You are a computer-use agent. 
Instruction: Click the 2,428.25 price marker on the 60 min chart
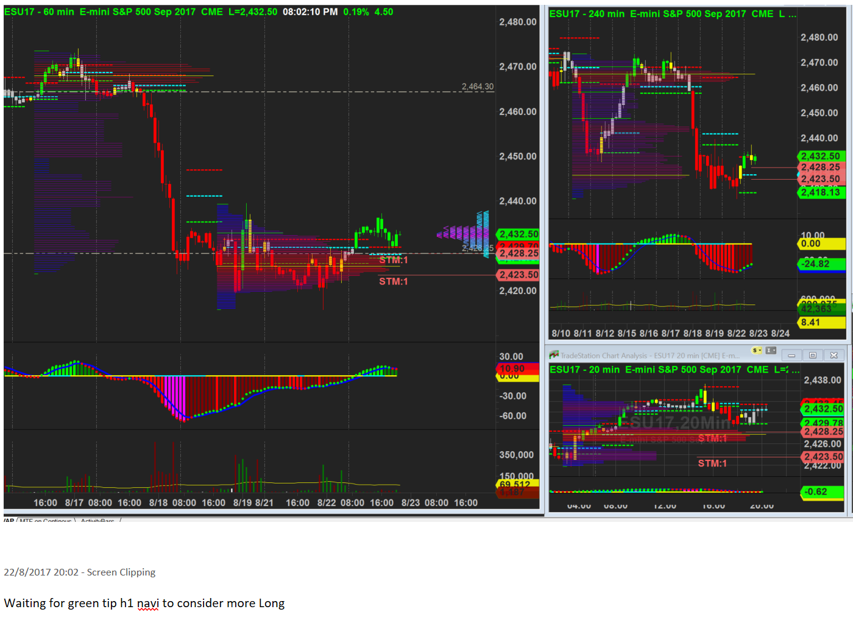519,253
